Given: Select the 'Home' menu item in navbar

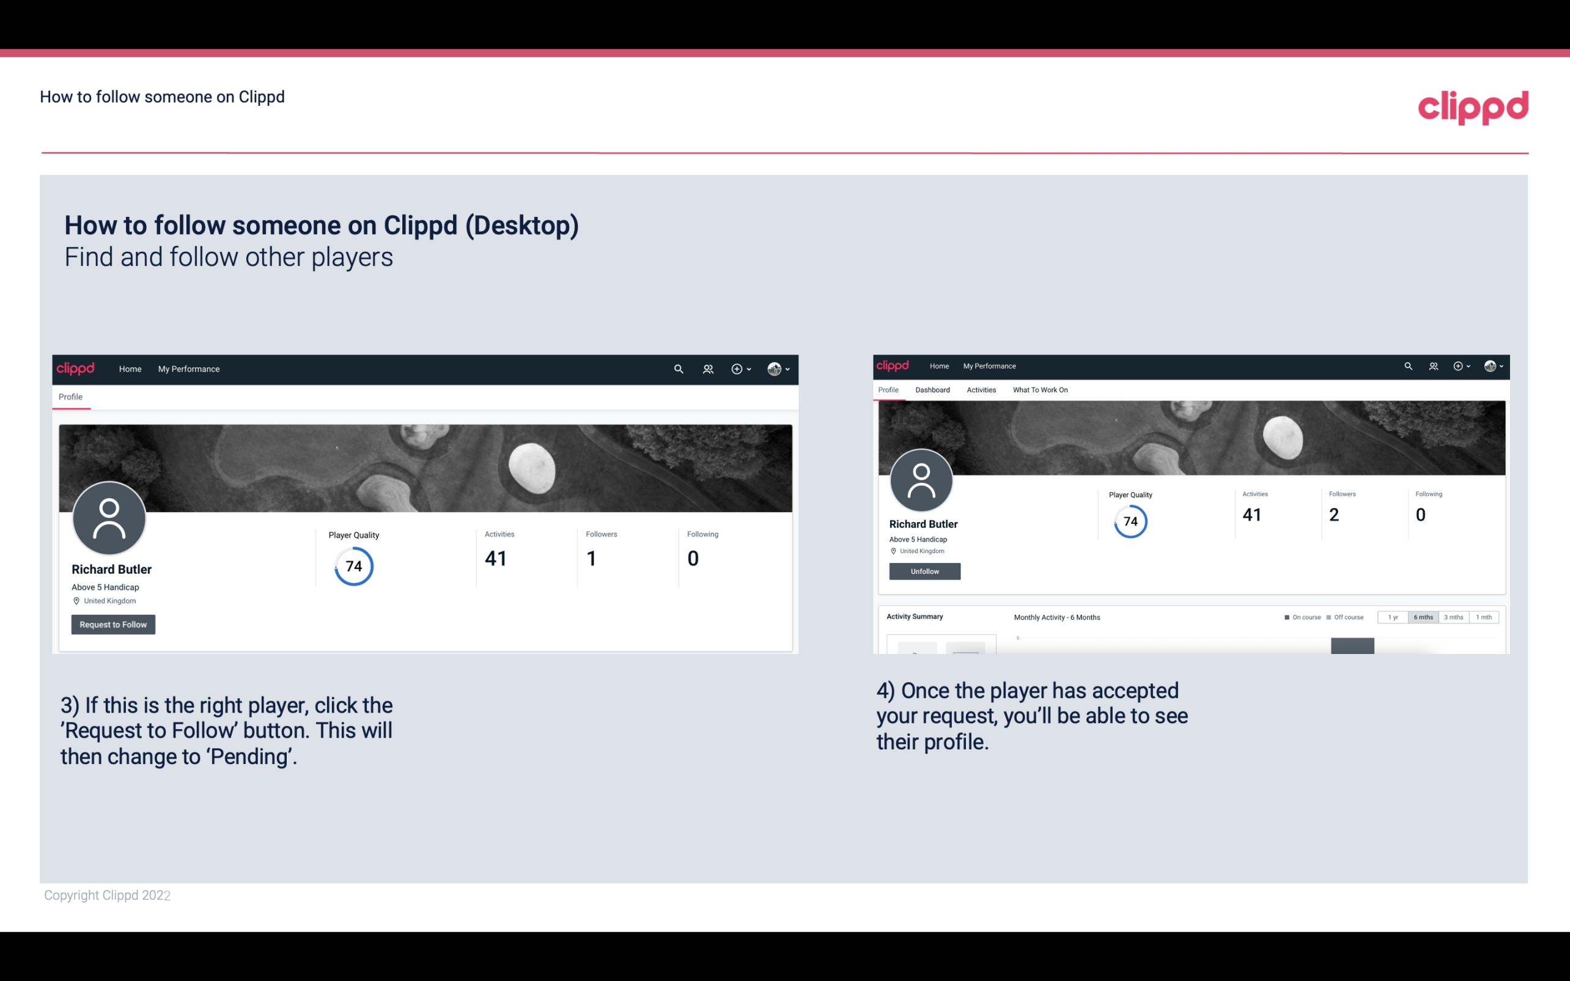Looking at the screenshot, I should tap(129, 369).
